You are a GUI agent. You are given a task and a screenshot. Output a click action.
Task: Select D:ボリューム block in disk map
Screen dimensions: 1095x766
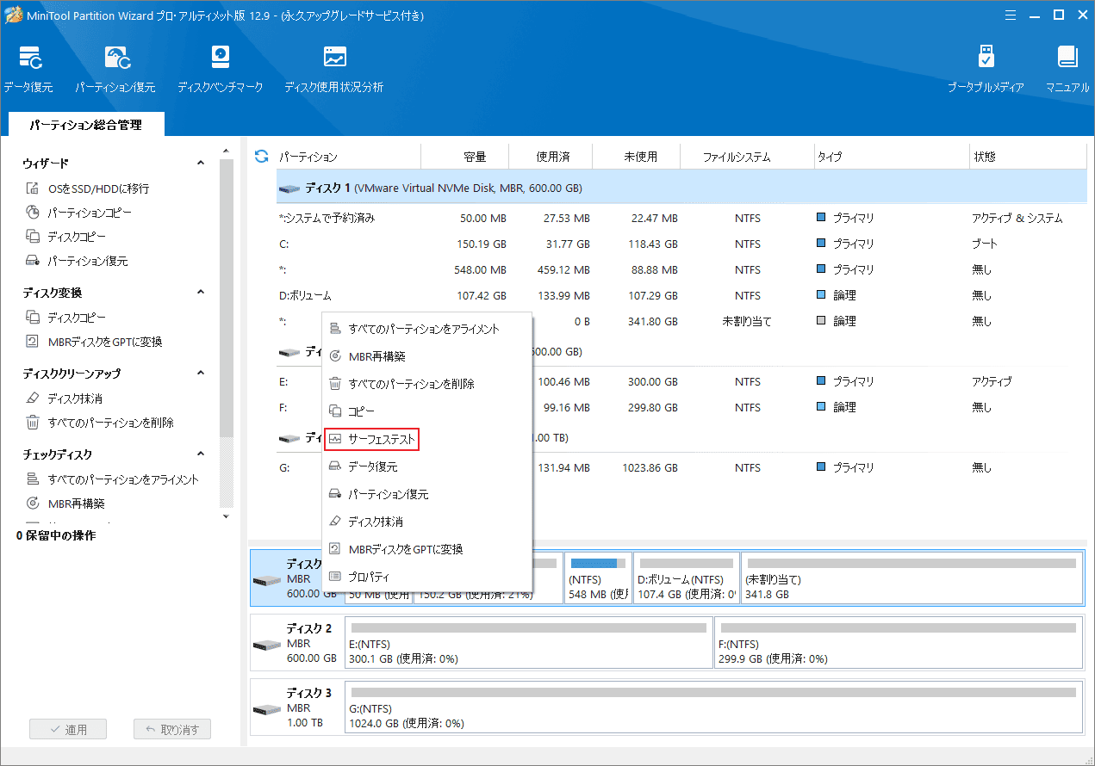(x=686, y=578)
